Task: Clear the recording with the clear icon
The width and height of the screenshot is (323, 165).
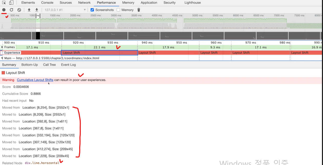Action: point(19,10)
